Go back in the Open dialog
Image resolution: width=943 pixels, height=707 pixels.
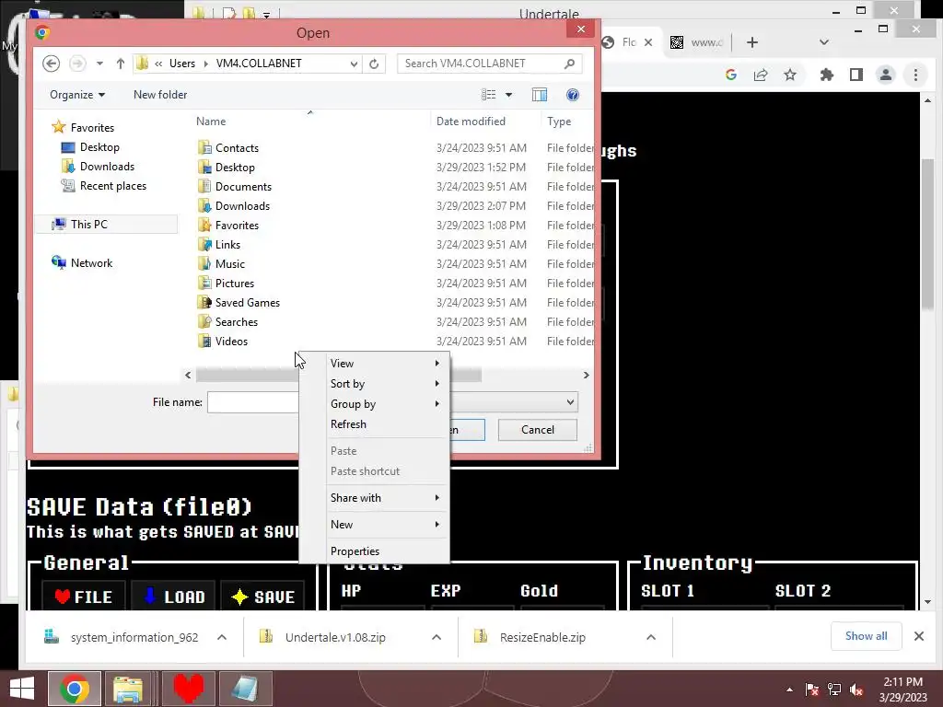[52, 64]
